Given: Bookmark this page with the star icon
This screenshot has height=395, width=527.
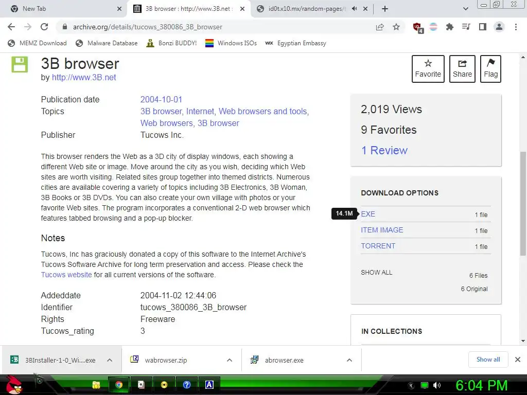Looking at the screenshot, I should (396, 27).
